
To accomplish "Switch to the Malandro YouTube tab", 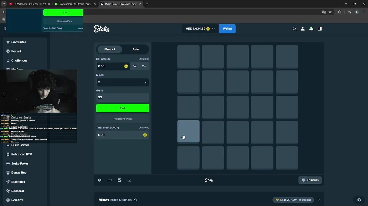I will [x=27, y=4].
